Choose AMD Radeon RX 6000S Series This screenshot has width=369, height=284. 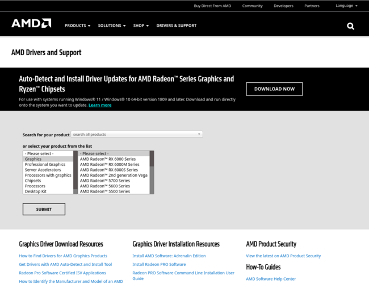point(114,170)
